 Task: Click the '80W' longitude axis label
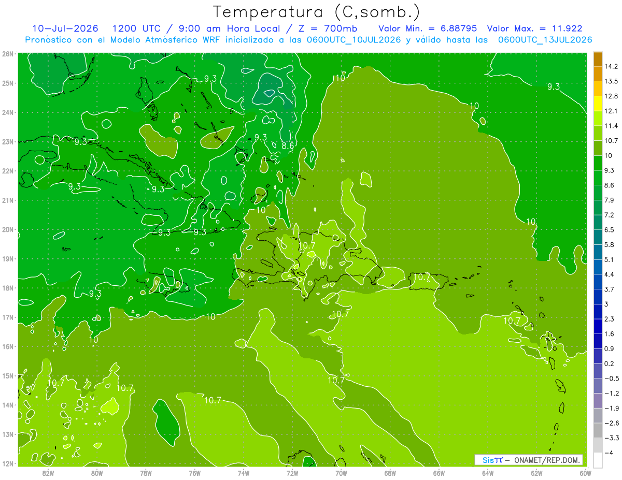pyautogui.click(x=96, y=473)
